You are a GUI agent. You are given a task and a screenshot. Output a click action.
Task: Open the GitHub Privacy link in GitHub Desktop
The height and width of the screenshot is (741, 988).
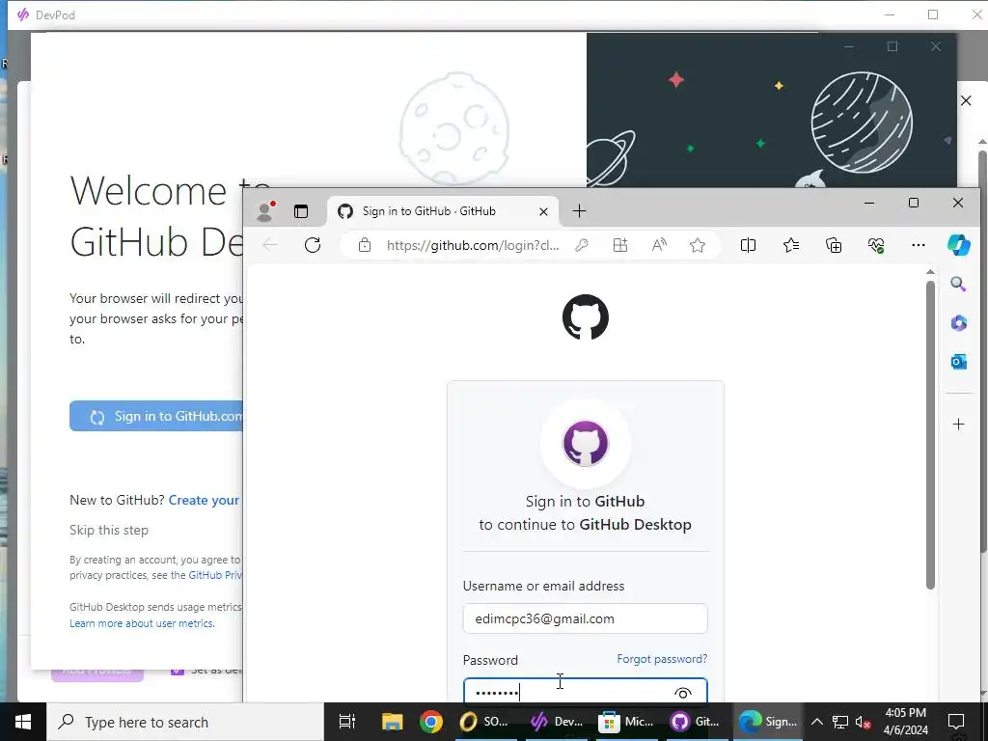(215, 575)
